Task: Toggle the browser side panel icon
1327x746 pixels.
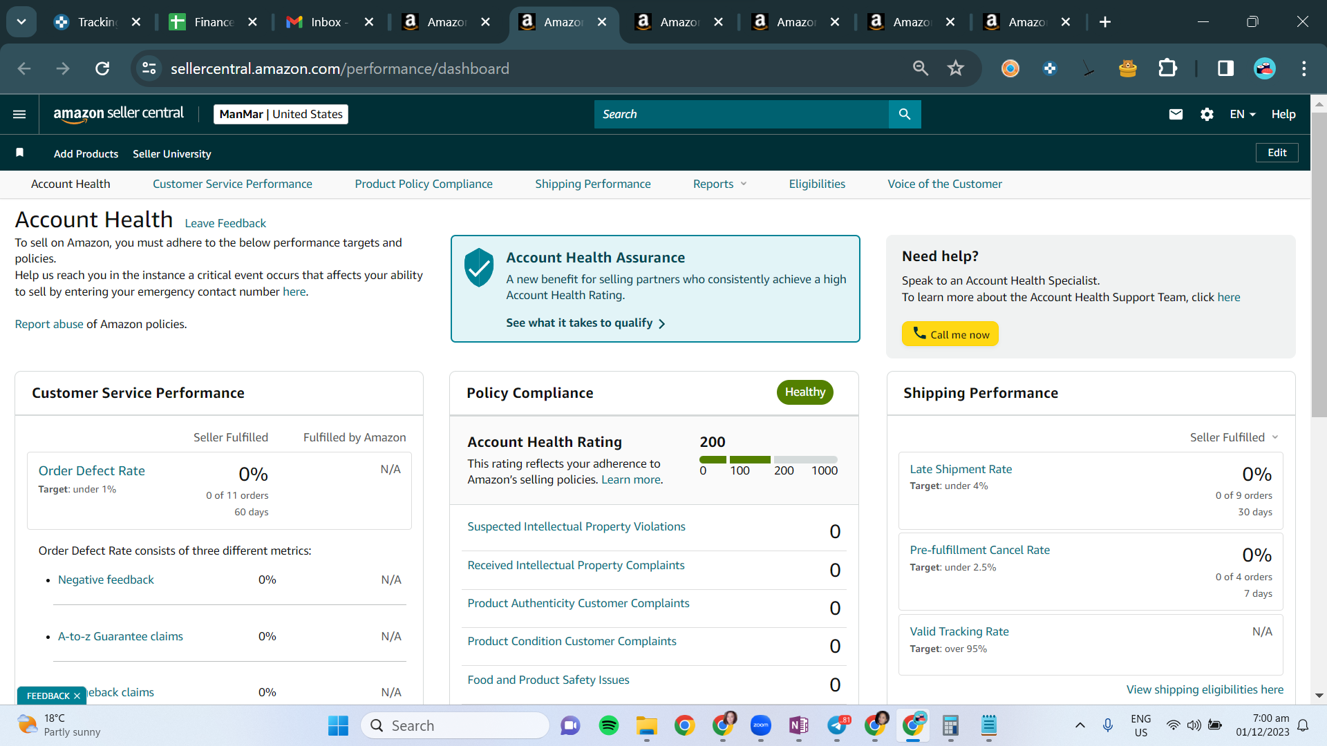Action: click(x=1226, y=68)
